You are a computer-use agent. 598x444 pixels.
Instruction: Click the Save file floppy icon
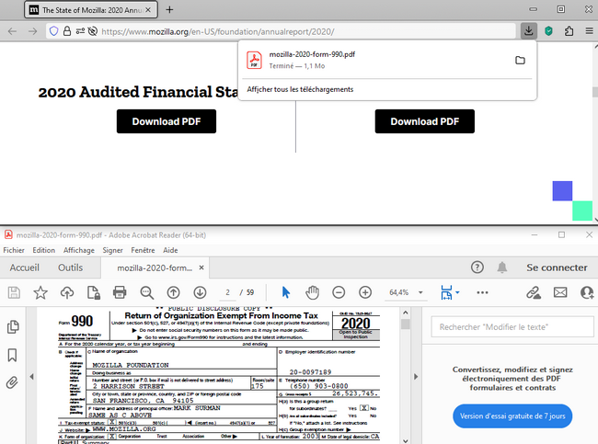tap(14, 292)
